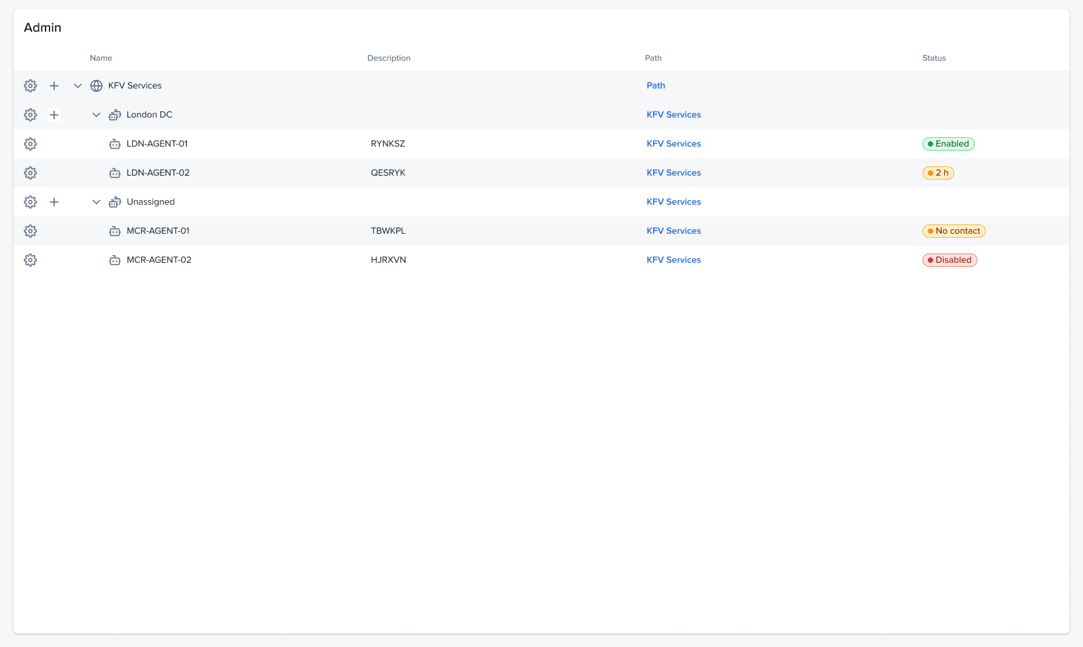This screenshot has width=1083, height=647.
Task: Open settings gear for LDN-AGENT-02 row
Action: [x=30, y=173]
